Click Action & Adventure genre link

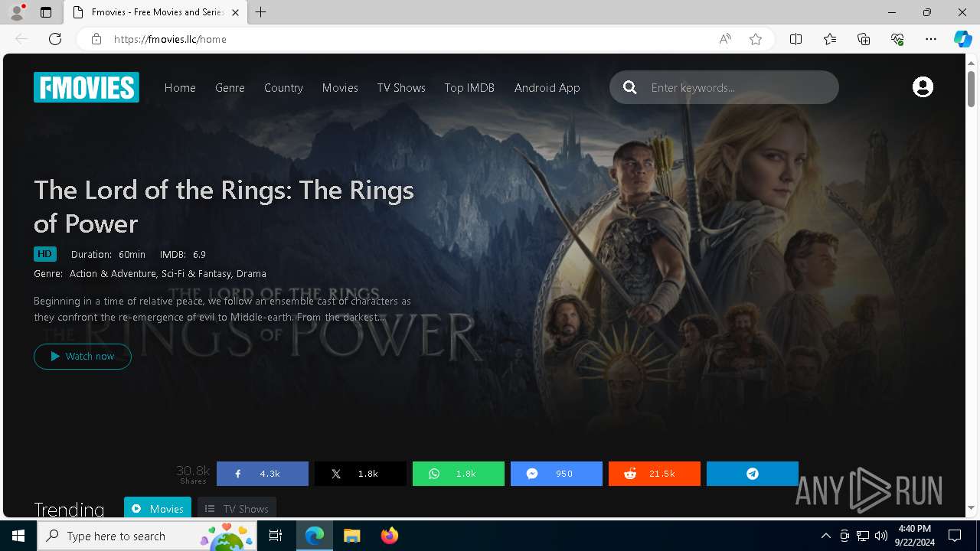point(113,273)
